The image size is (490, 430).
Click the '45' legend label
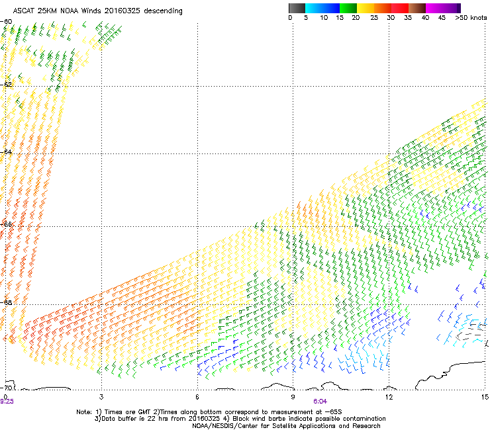[442, 18]
